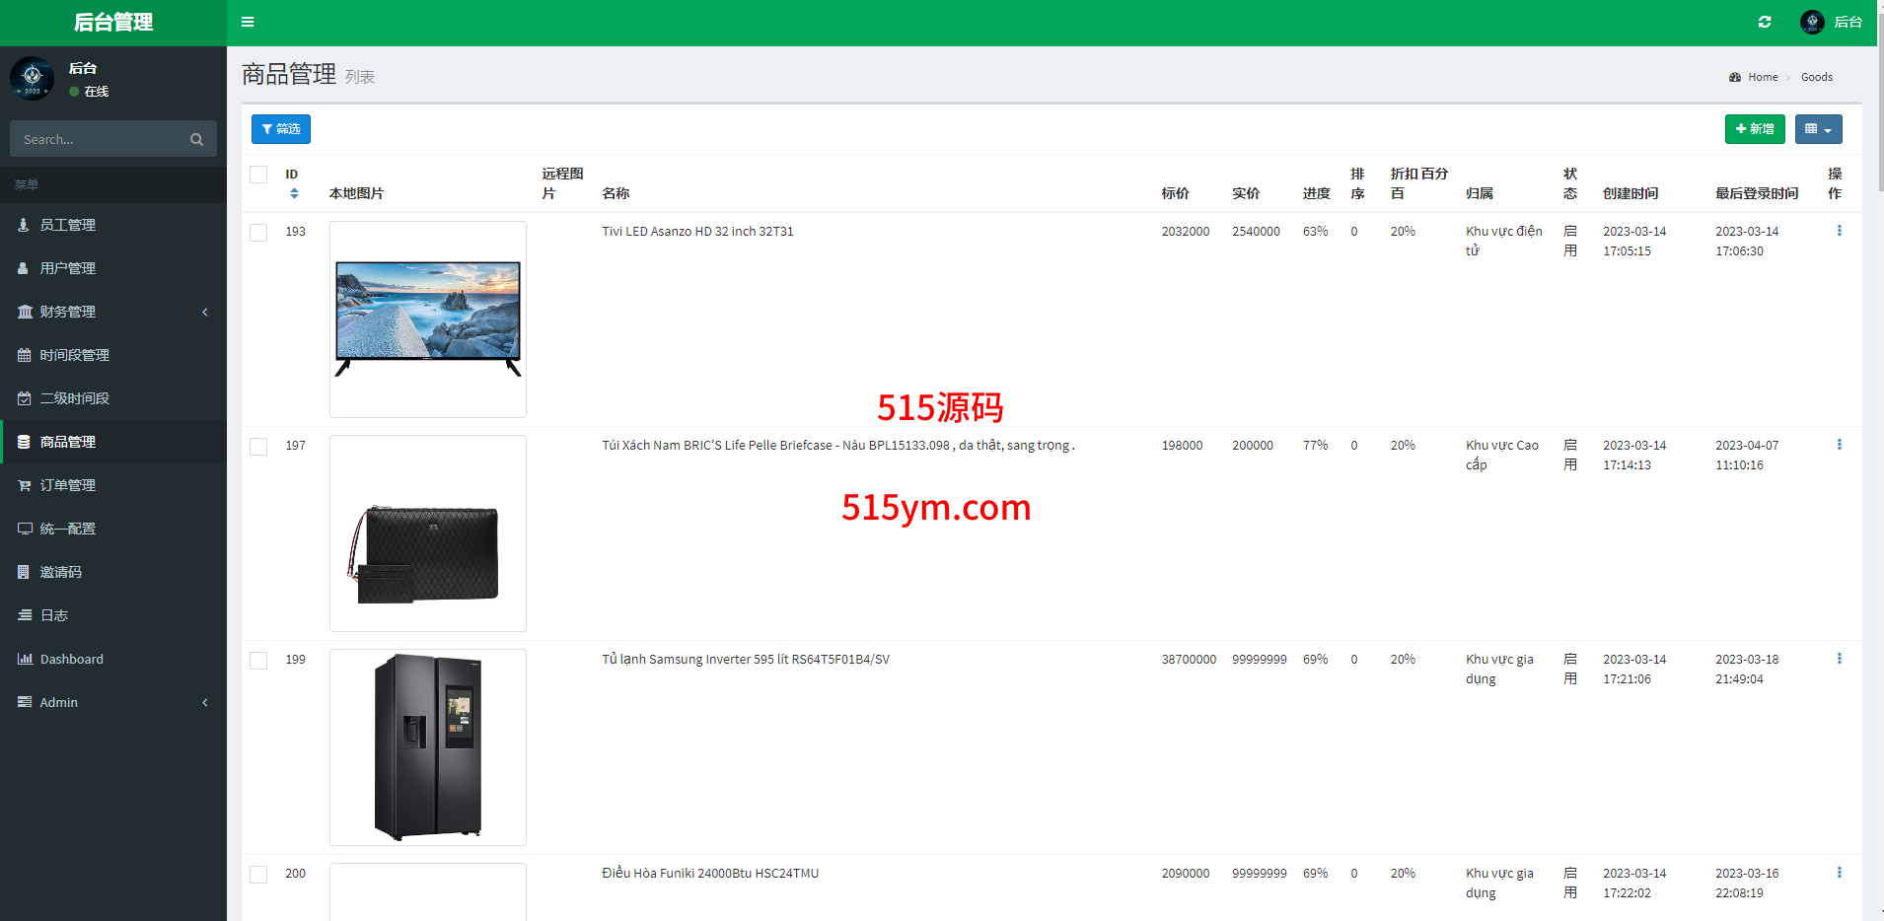Click the 筛选 filter button
Screen dimensions: 1884x921
[x=281, y=129]
